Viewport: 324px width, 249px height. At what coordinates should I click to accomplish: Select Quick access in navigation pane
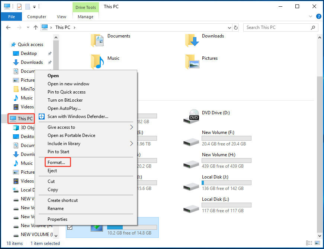pyautogui.click(x=27, y=45)
